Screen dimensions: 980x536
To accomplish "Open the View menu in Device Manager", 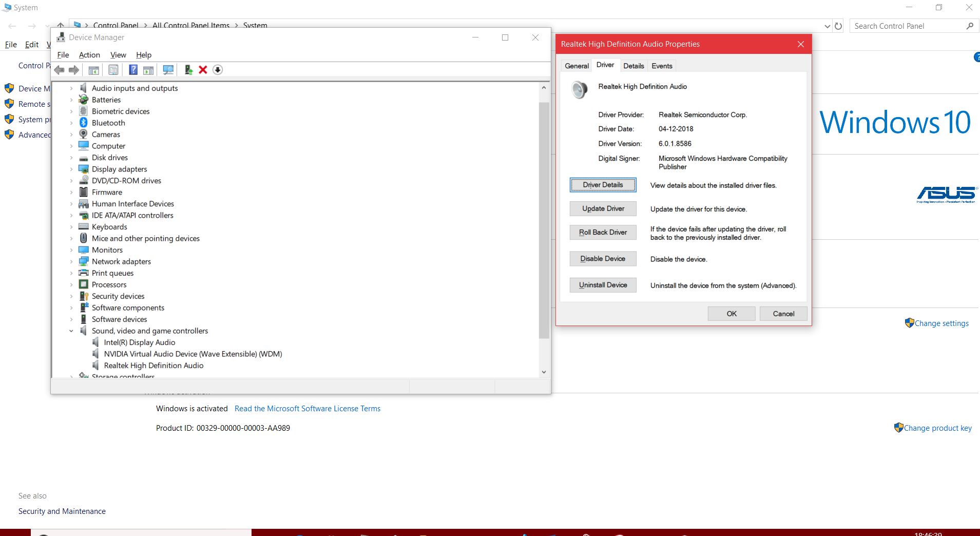I will click(x=118, y=55).
